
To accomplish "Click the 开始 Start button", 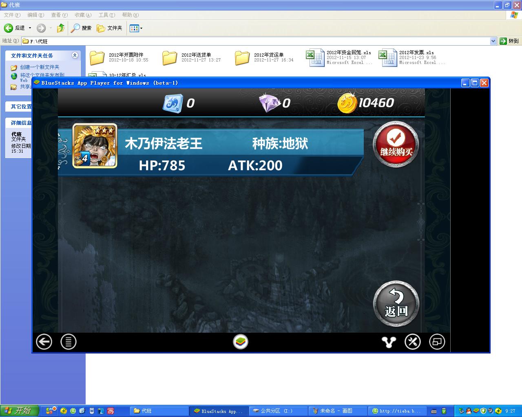I will [x=20, y=411].
